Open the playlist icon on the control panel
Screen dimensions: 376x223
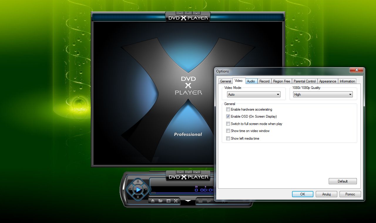[168, 201]
